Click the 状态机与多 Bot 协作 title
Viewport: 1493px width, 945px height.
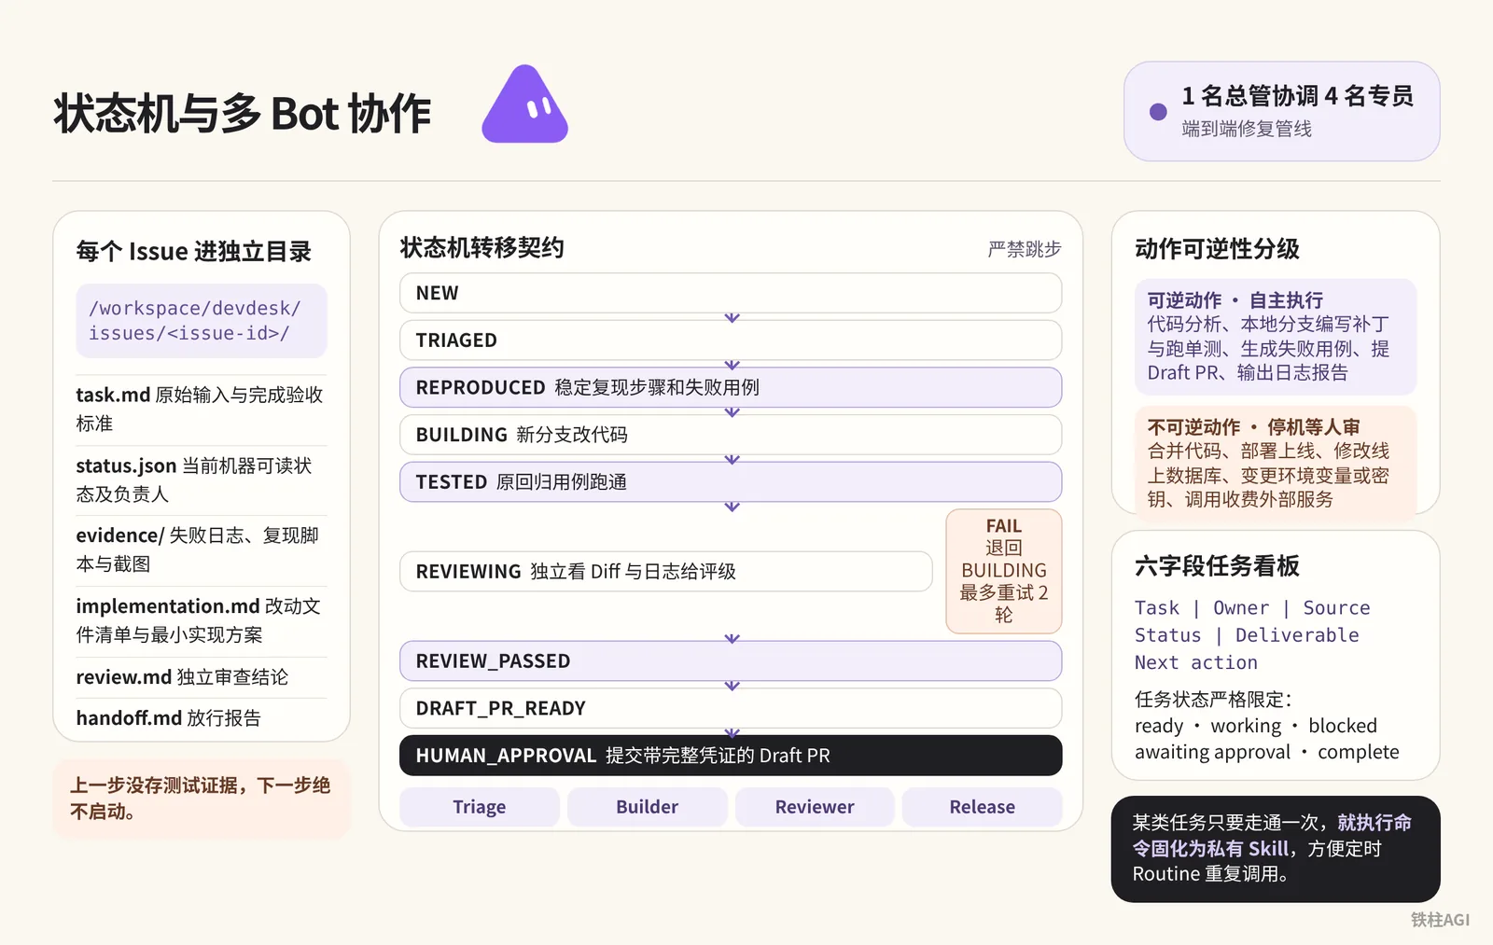[243, 114]
